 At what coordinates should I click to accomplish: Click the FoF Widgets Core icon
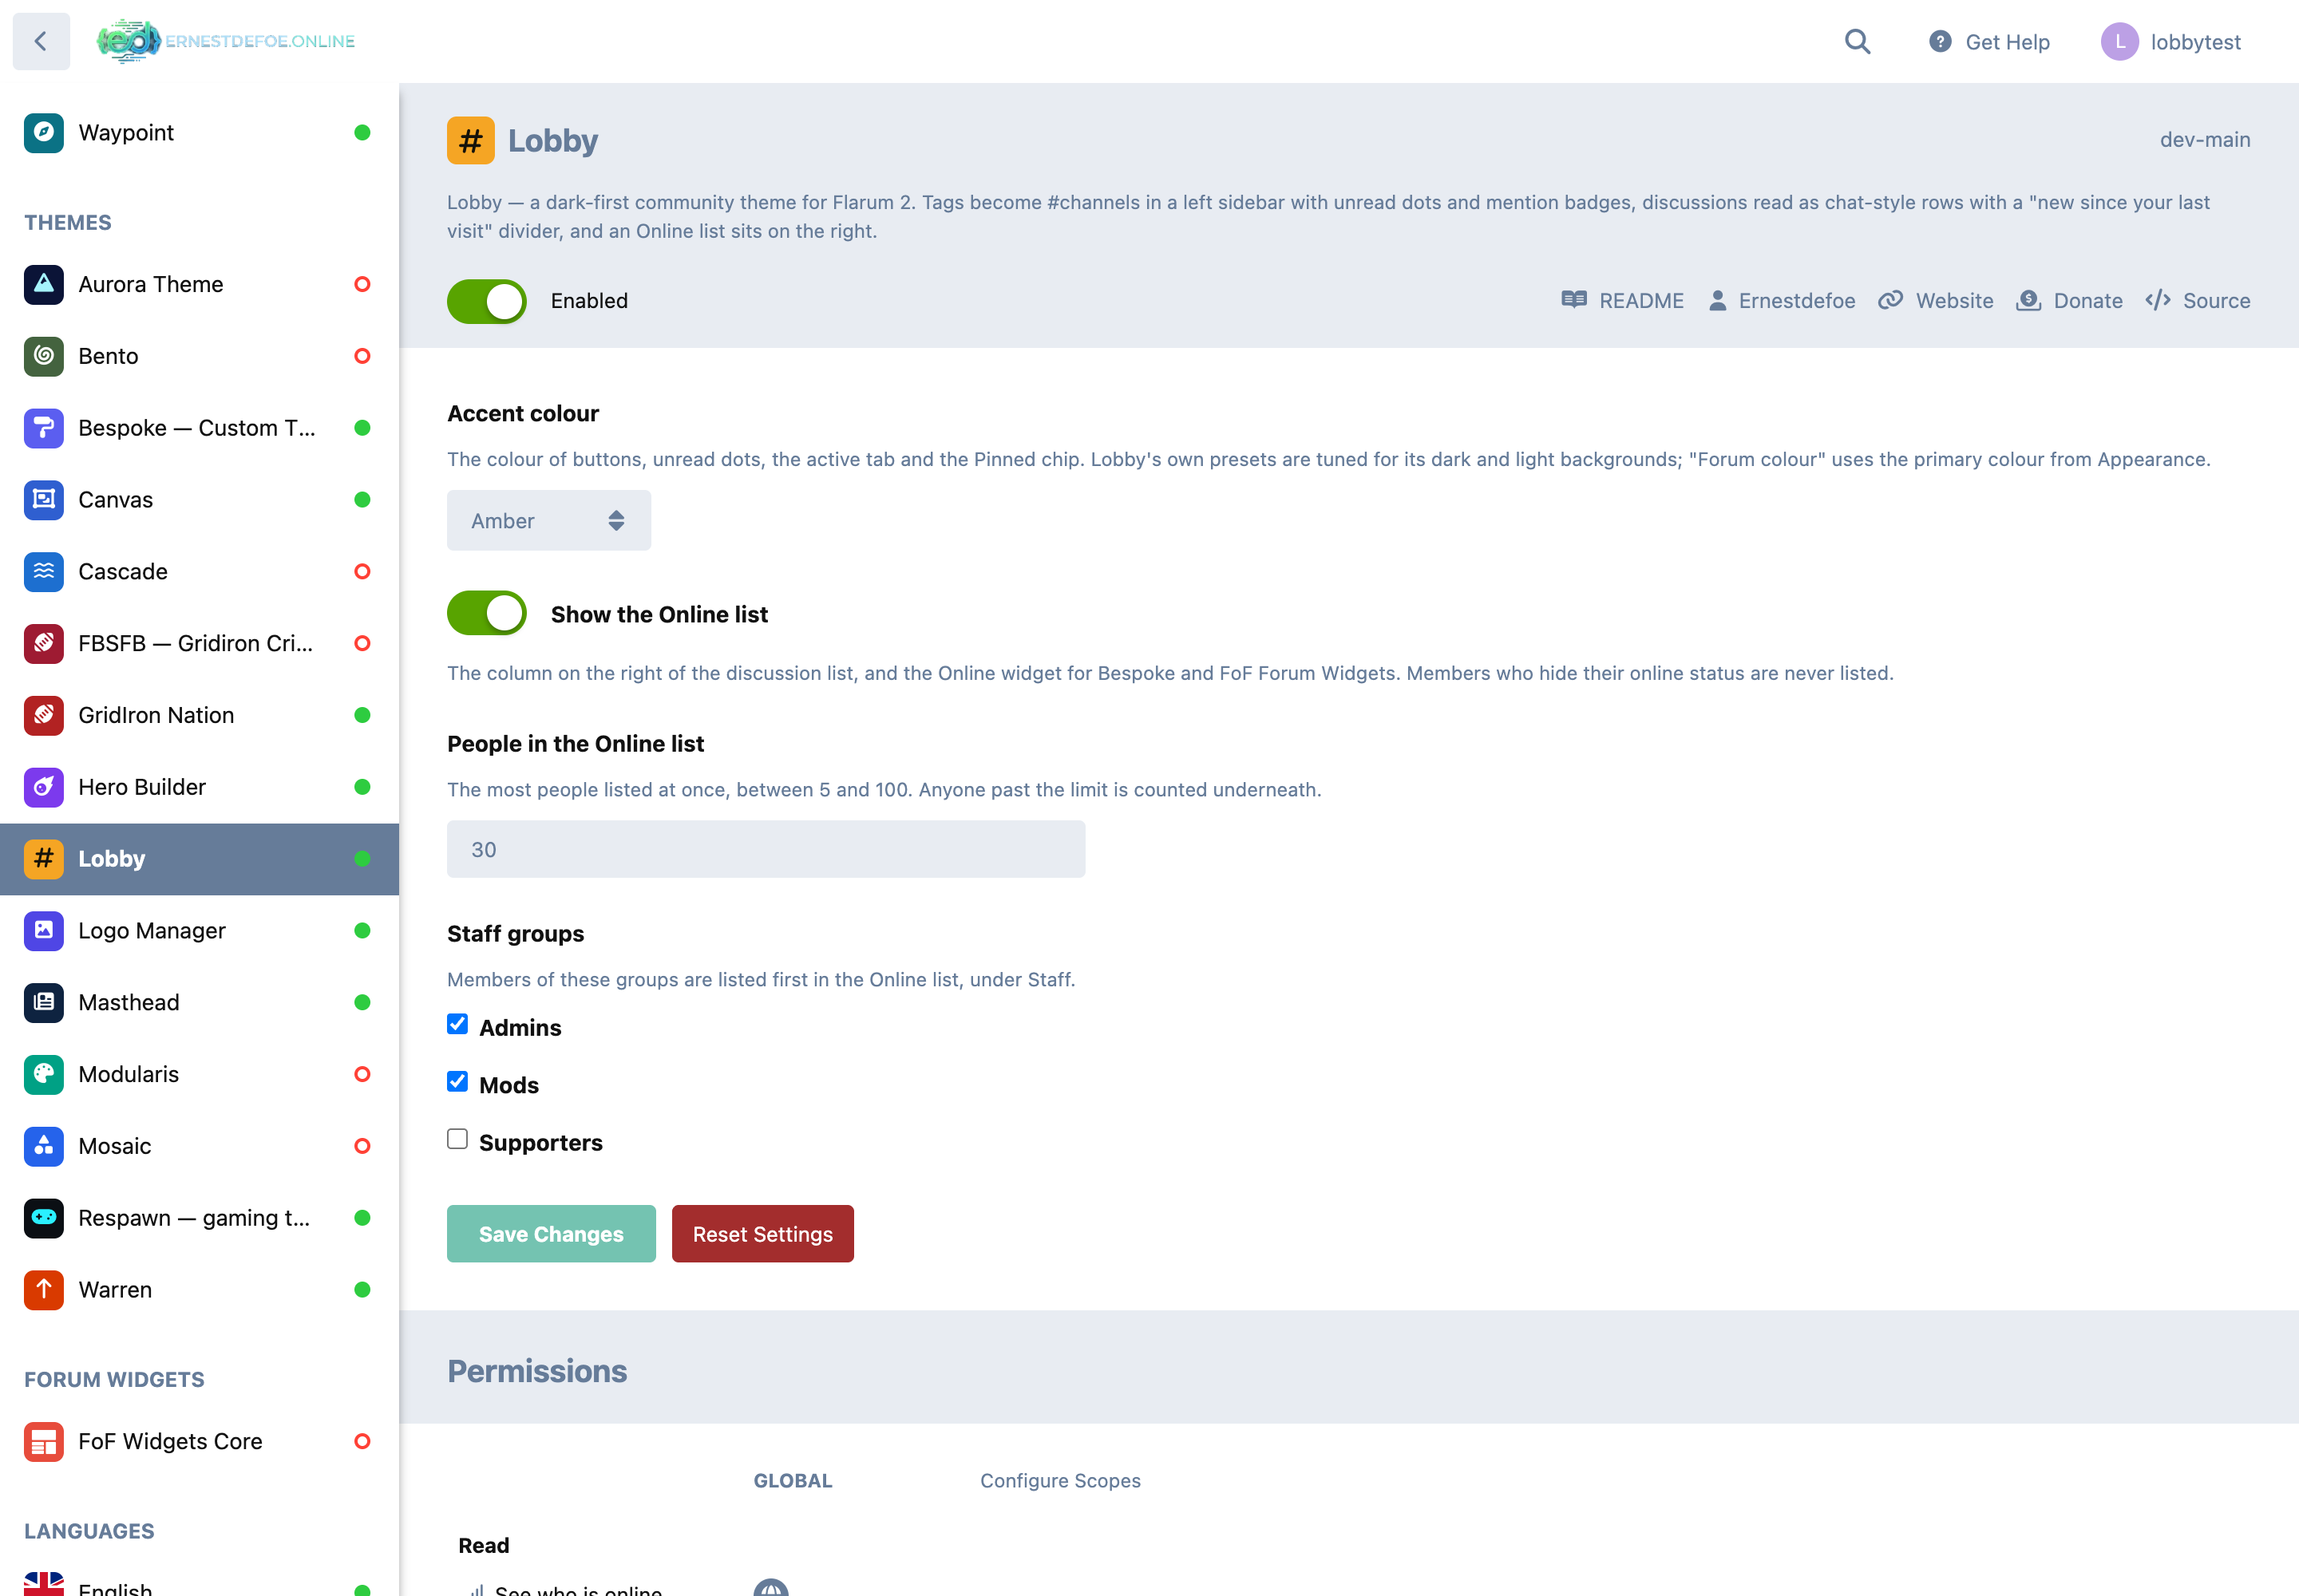[44, 1442]
